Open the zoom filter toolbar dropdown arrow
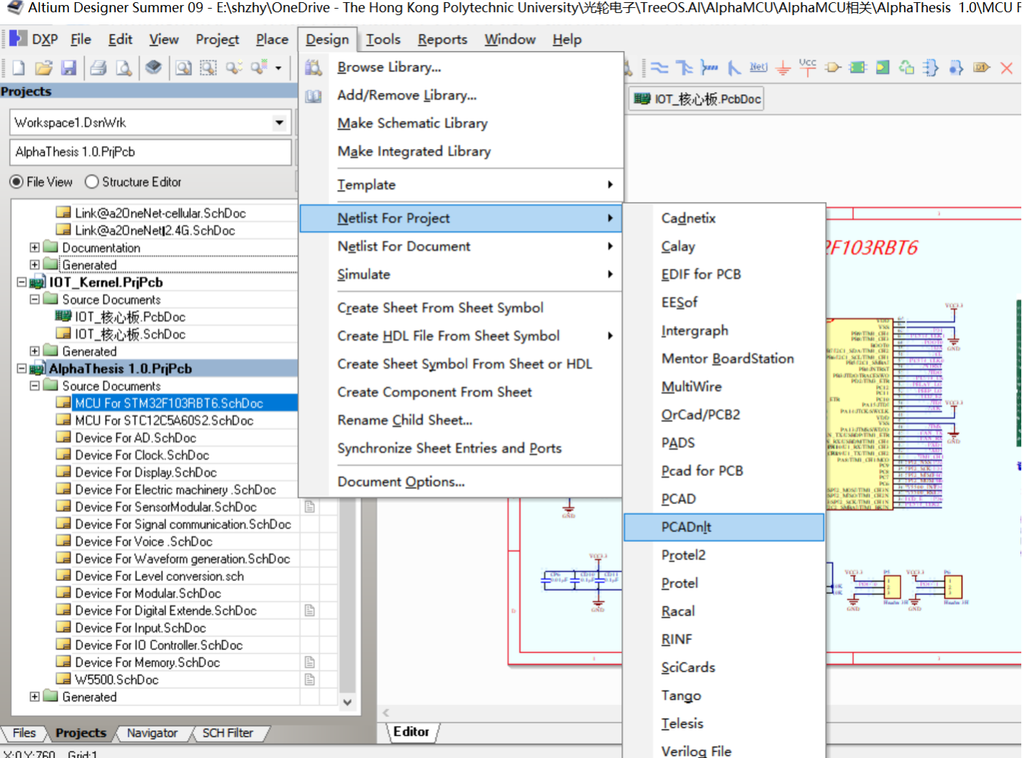The width and height of the screenshot is (1022, 758). (278, 68)
